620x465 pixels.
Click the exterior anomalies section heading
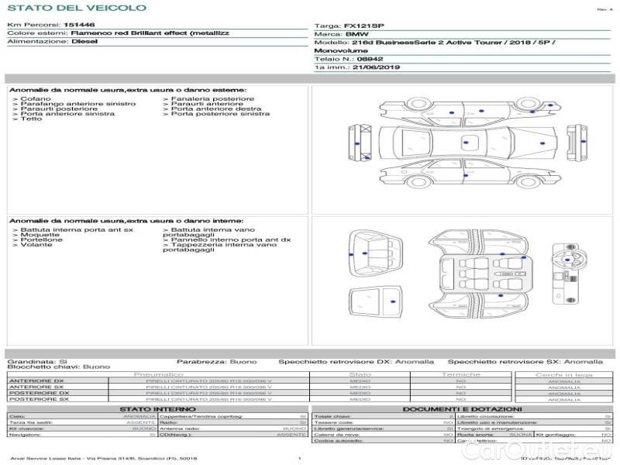point(128,90)
